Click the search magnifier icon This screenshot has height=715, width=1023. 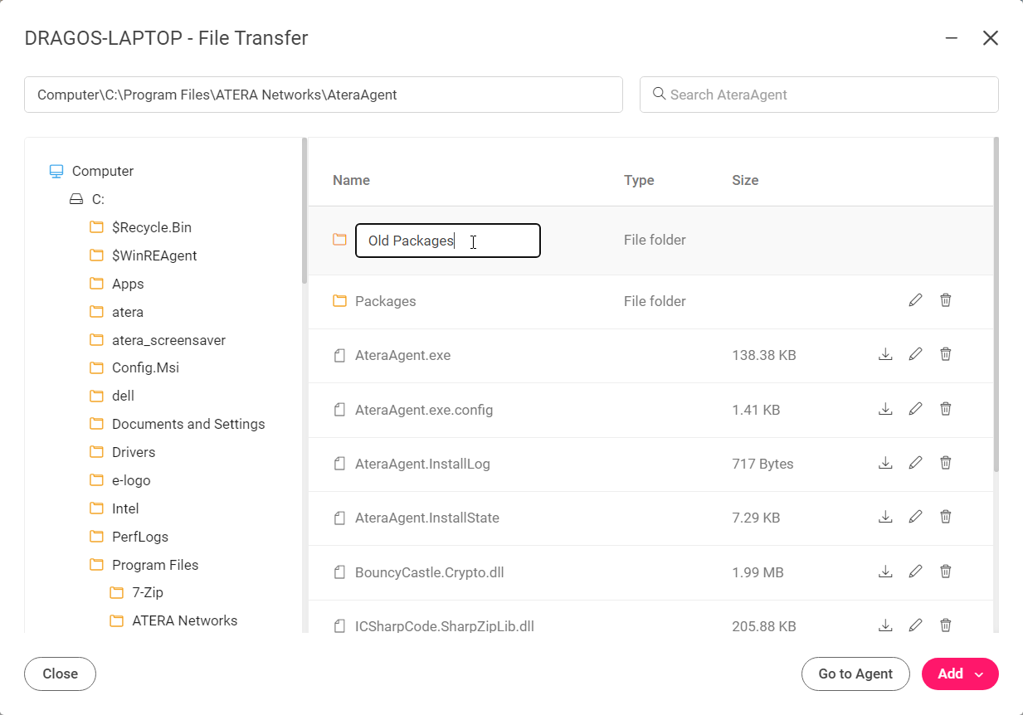coord(660,94)
